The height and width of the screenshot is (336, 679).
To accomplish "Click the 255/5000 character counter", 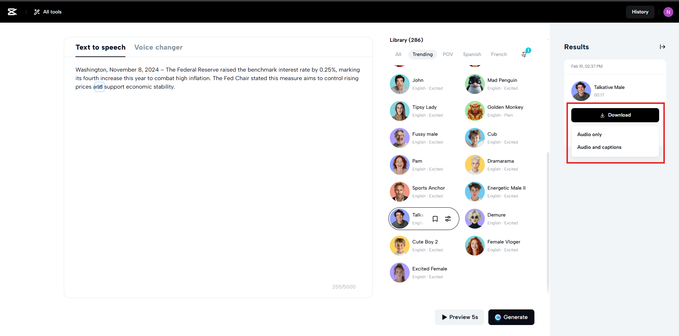I will click(344, 287).
